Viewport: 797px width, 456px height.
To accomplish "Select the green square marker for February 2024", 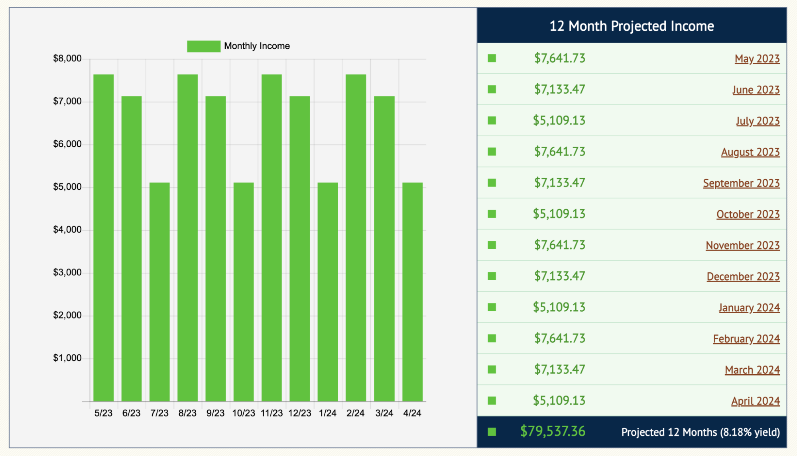I will (x=492, y=338).
